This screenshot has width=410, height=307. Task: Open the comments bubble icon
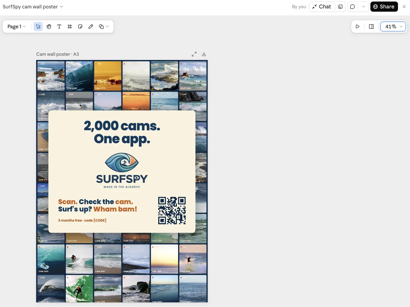[353, 6]
